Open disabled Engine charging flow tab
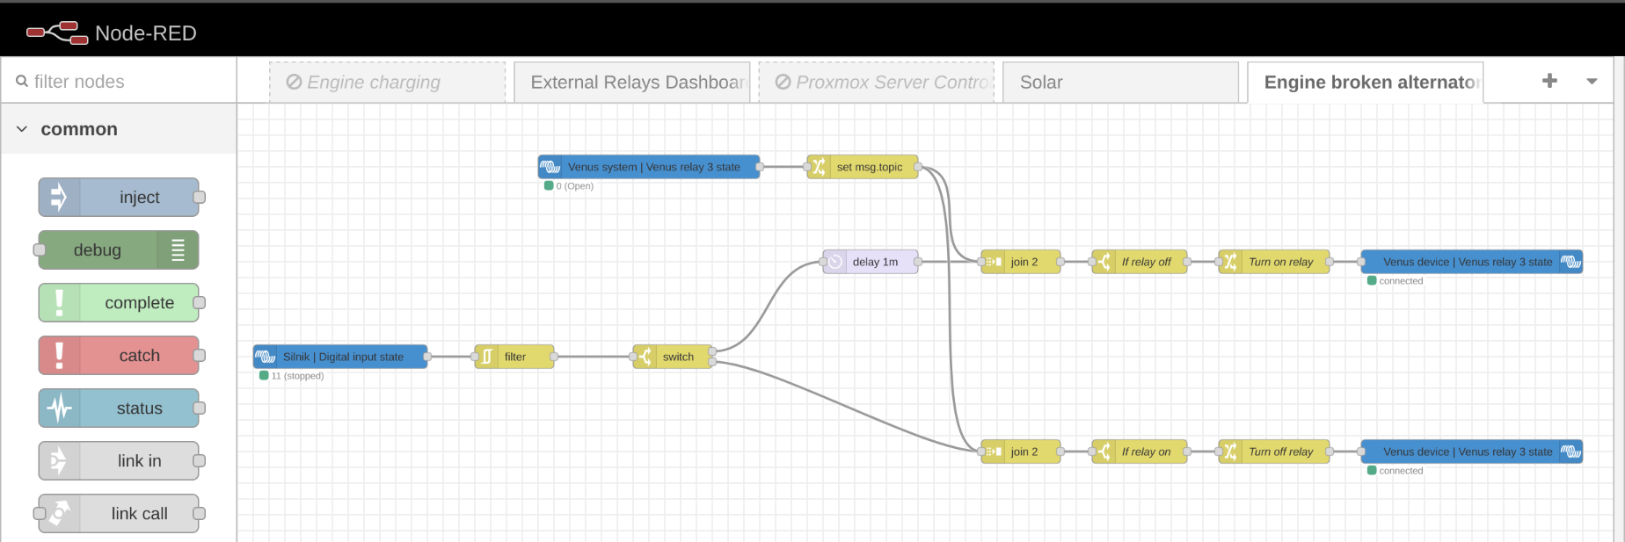Image resolution: width=1625 pixels, height=542 pixels. coord(387,83)
